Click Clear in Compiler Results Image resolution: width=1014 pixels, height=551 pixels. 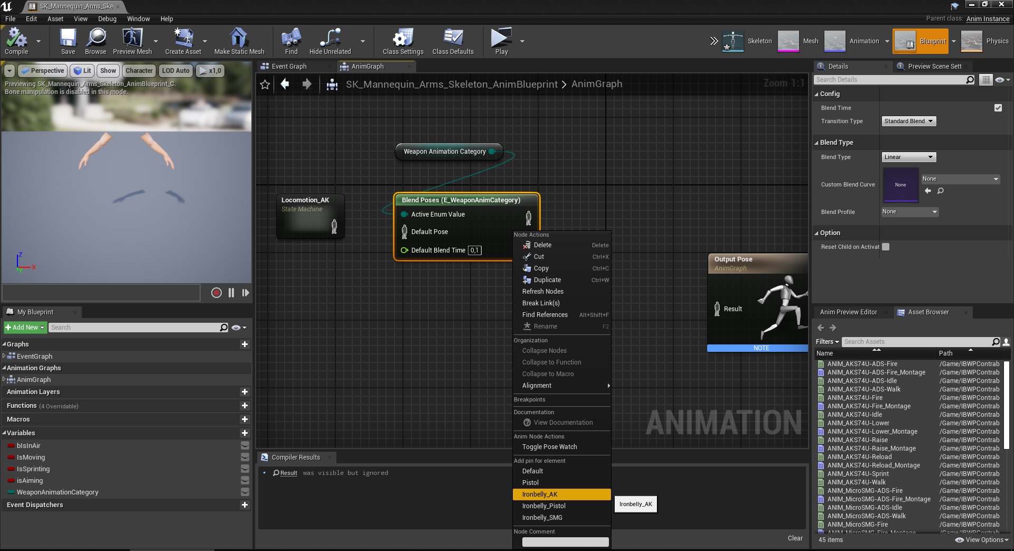795,538
